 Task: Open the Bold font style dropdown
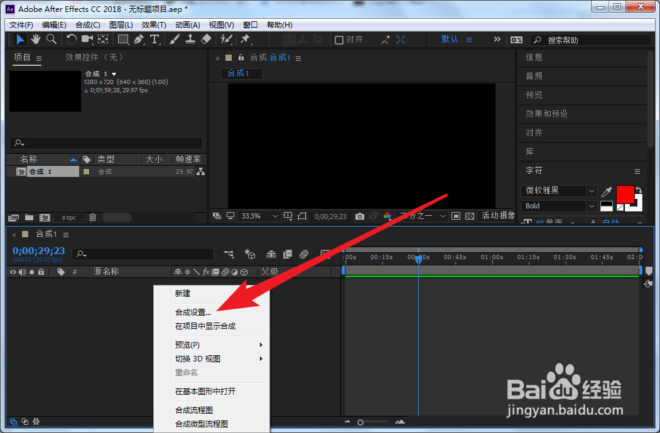pyautogui.click(x=558, y=206)
